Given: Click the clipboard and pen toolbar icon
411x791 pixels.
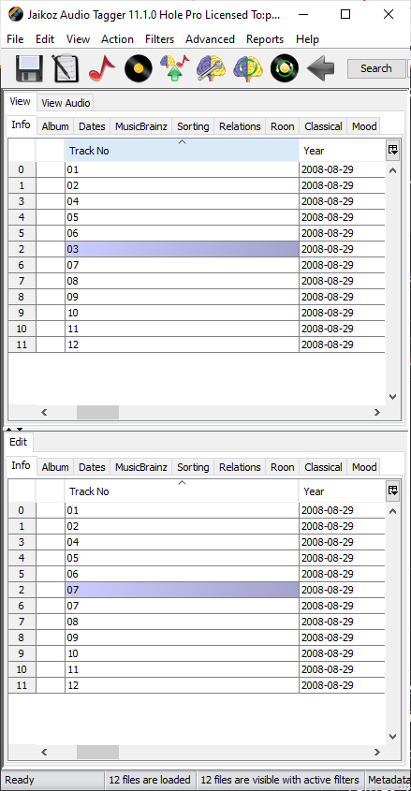Looking at the screenshot, I should pos(66,68).
